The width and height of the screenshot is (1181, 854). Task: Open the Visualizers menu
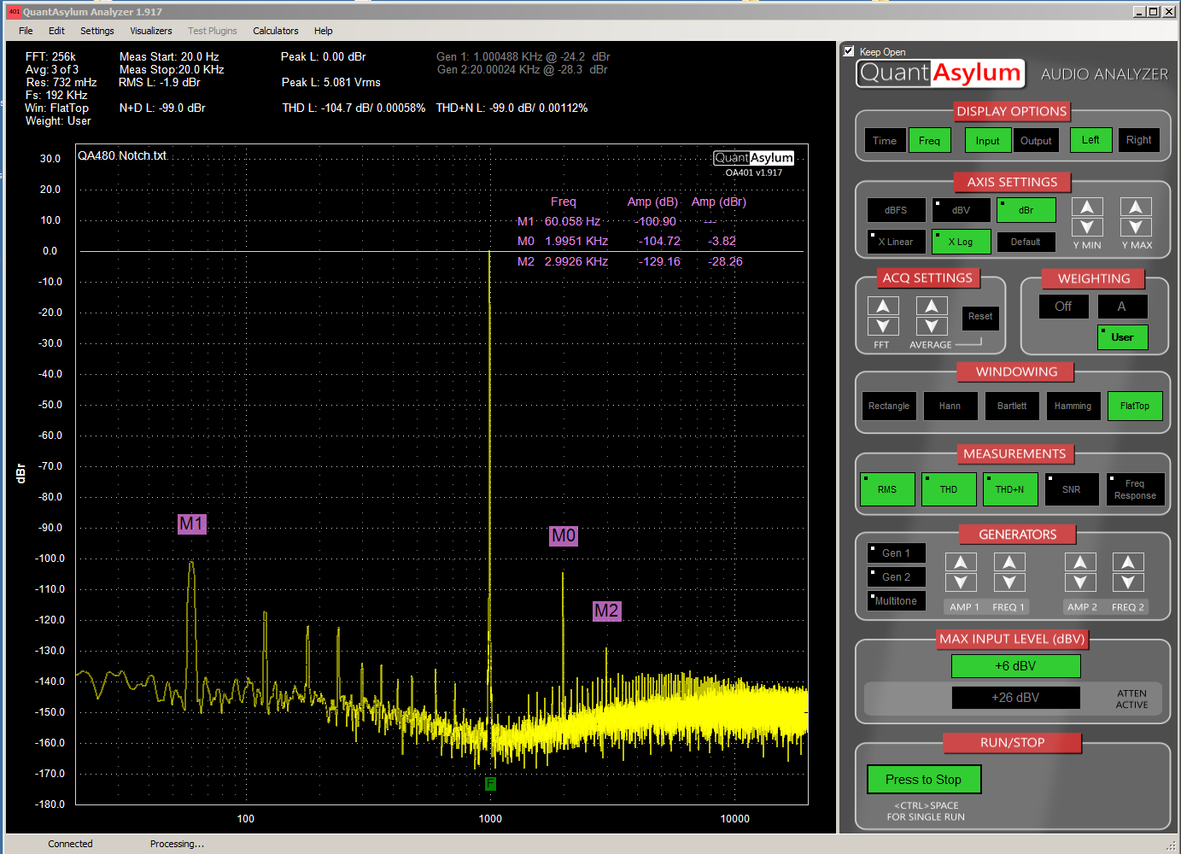click(x=151, y=31)
